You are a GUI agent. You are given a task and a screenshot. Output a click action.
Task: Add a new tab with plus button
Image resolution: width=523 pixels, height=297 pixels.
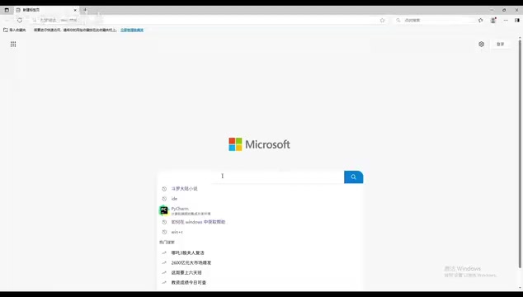[x=85, y=10]
